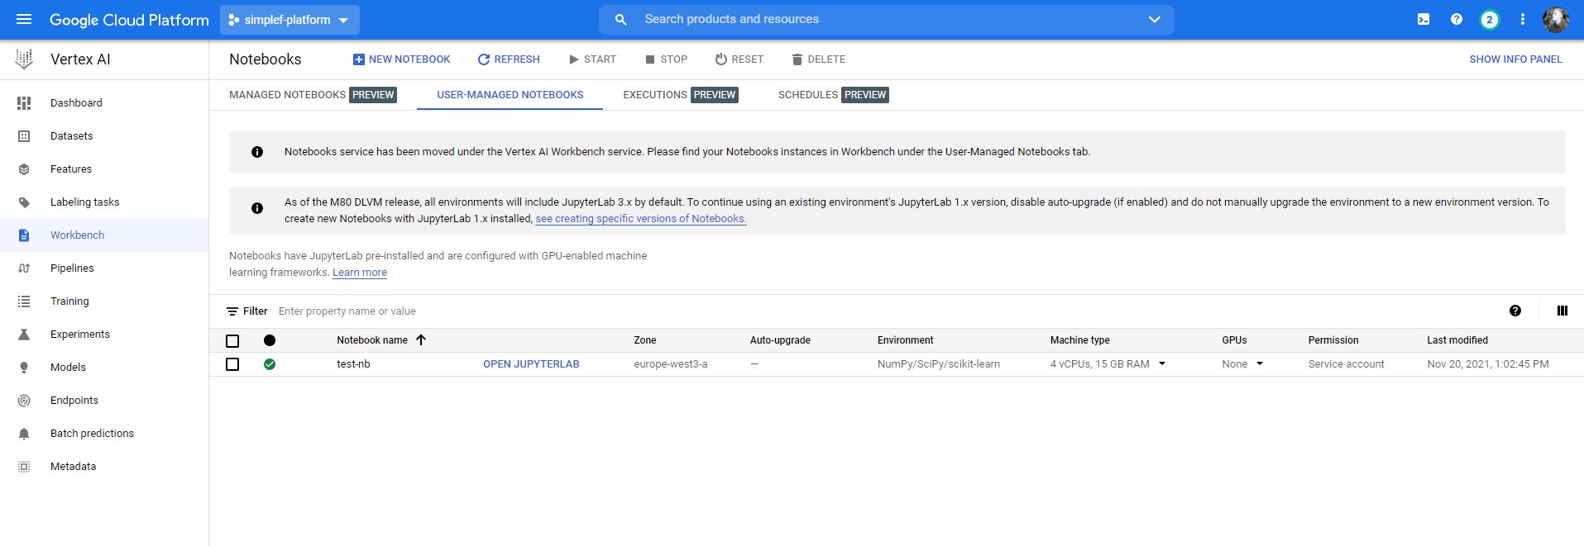
Task: Click the Pipelines sidebar icon
Action: [24, 268]
